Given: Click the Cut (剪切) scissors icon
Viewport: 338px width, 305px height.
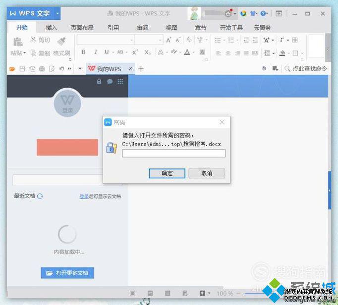Looking at the screenshot, I should 33,40.
